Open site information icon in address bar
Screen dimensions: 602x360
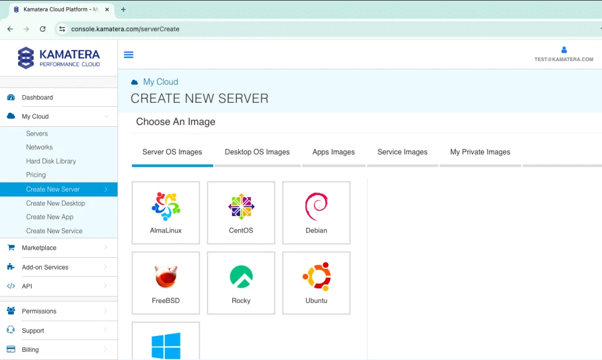click(x=62, y=29)
